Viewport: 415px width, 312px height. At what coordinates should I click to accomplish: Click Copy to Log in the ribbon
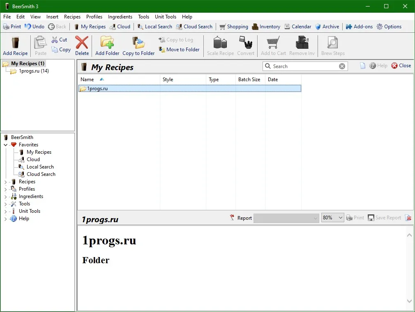click(x=176, y=40)
